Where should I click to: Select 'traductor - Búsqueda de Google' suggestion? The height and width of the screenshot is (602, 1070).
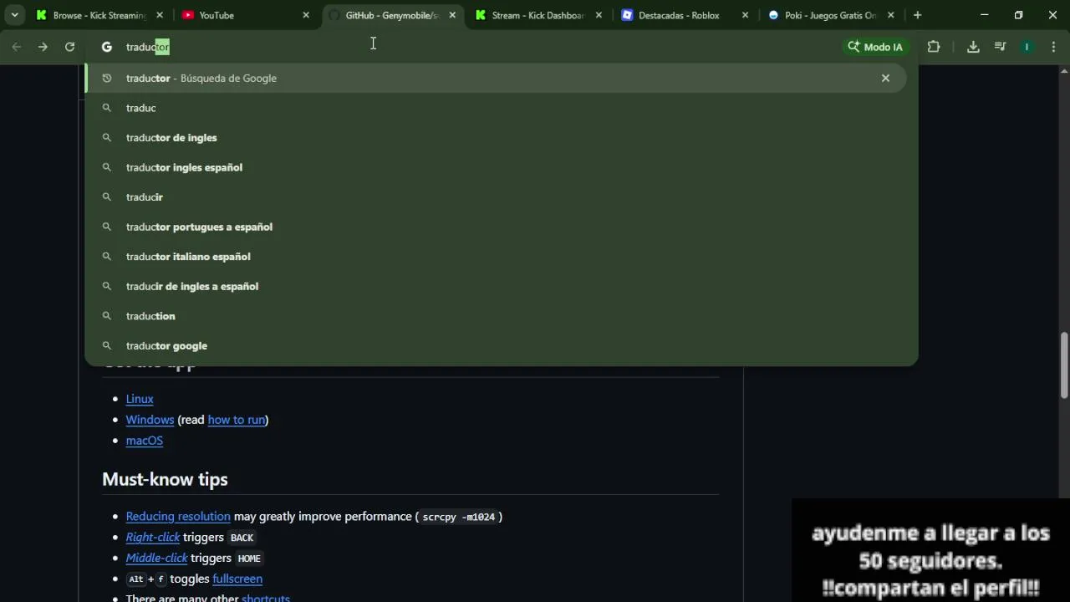coord(497,78)
